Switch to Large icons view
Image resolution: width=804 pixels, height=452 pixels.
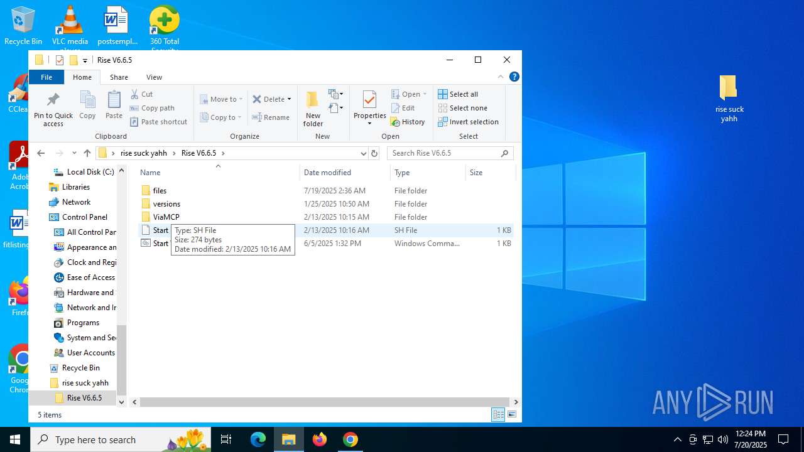pyautogui.click(x=512, y=415)
